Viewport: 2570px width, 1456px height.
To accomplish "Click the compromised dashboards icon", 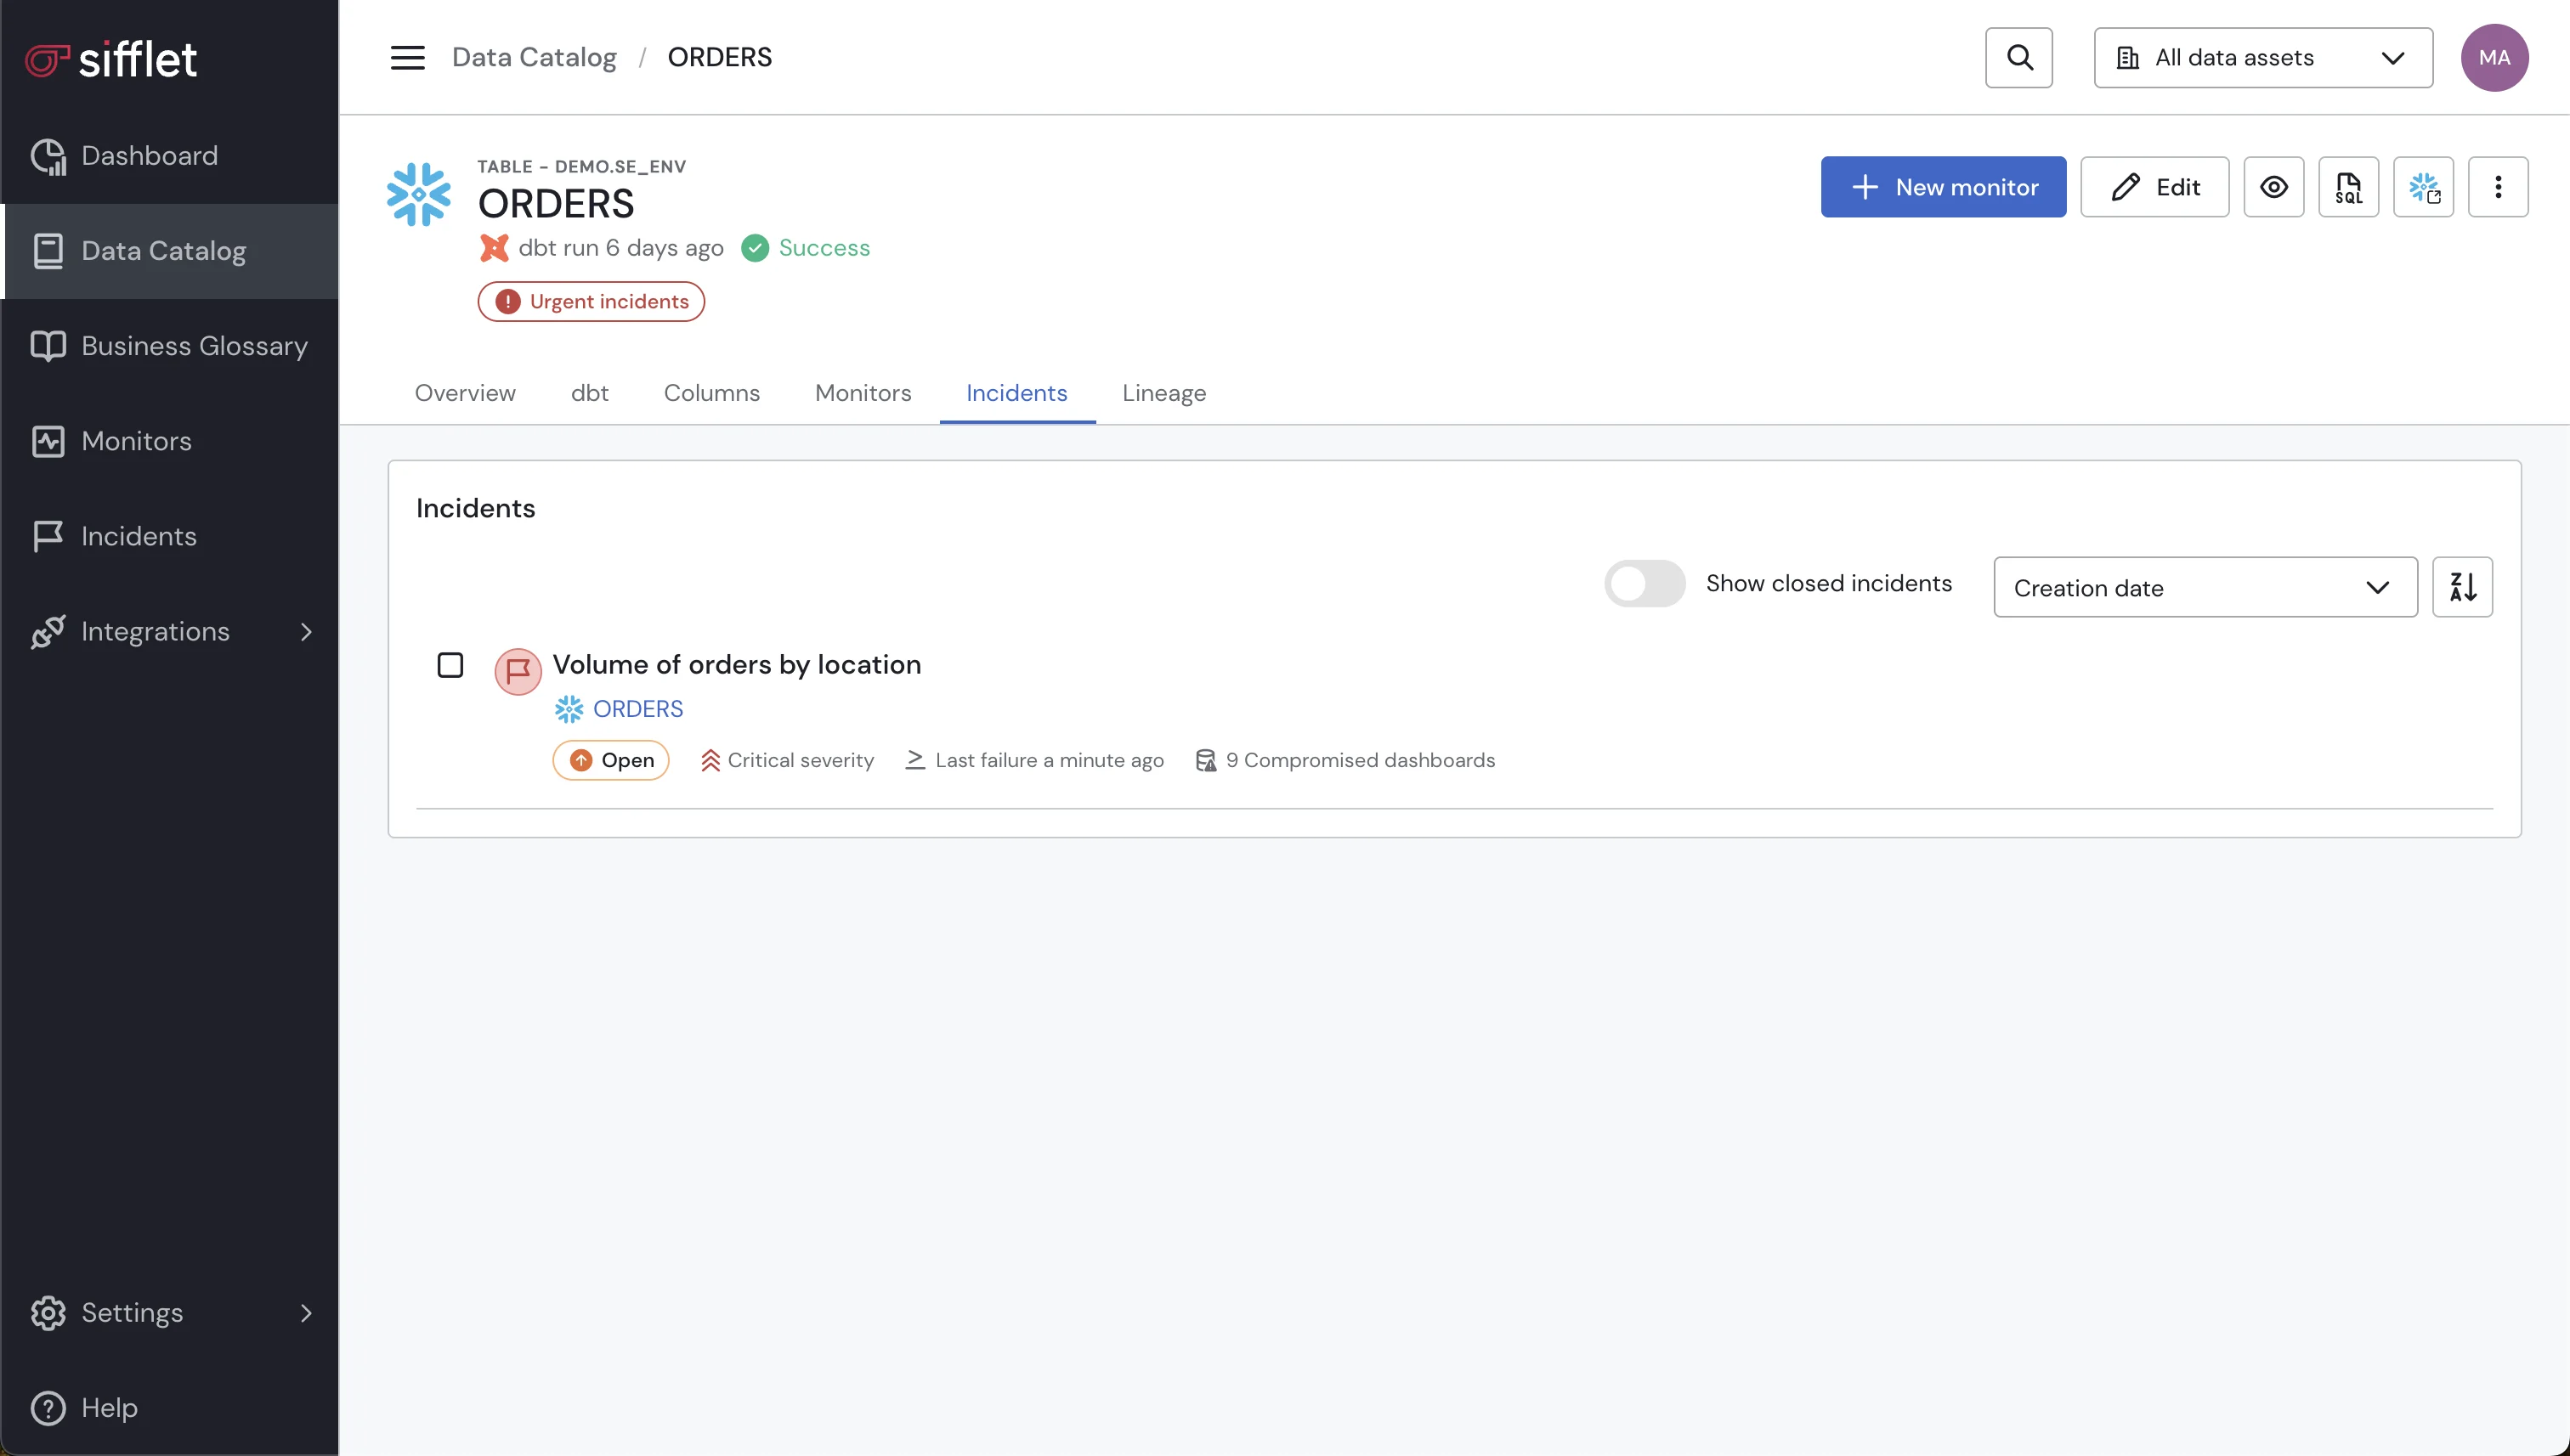I will [x=1207, y=760].
